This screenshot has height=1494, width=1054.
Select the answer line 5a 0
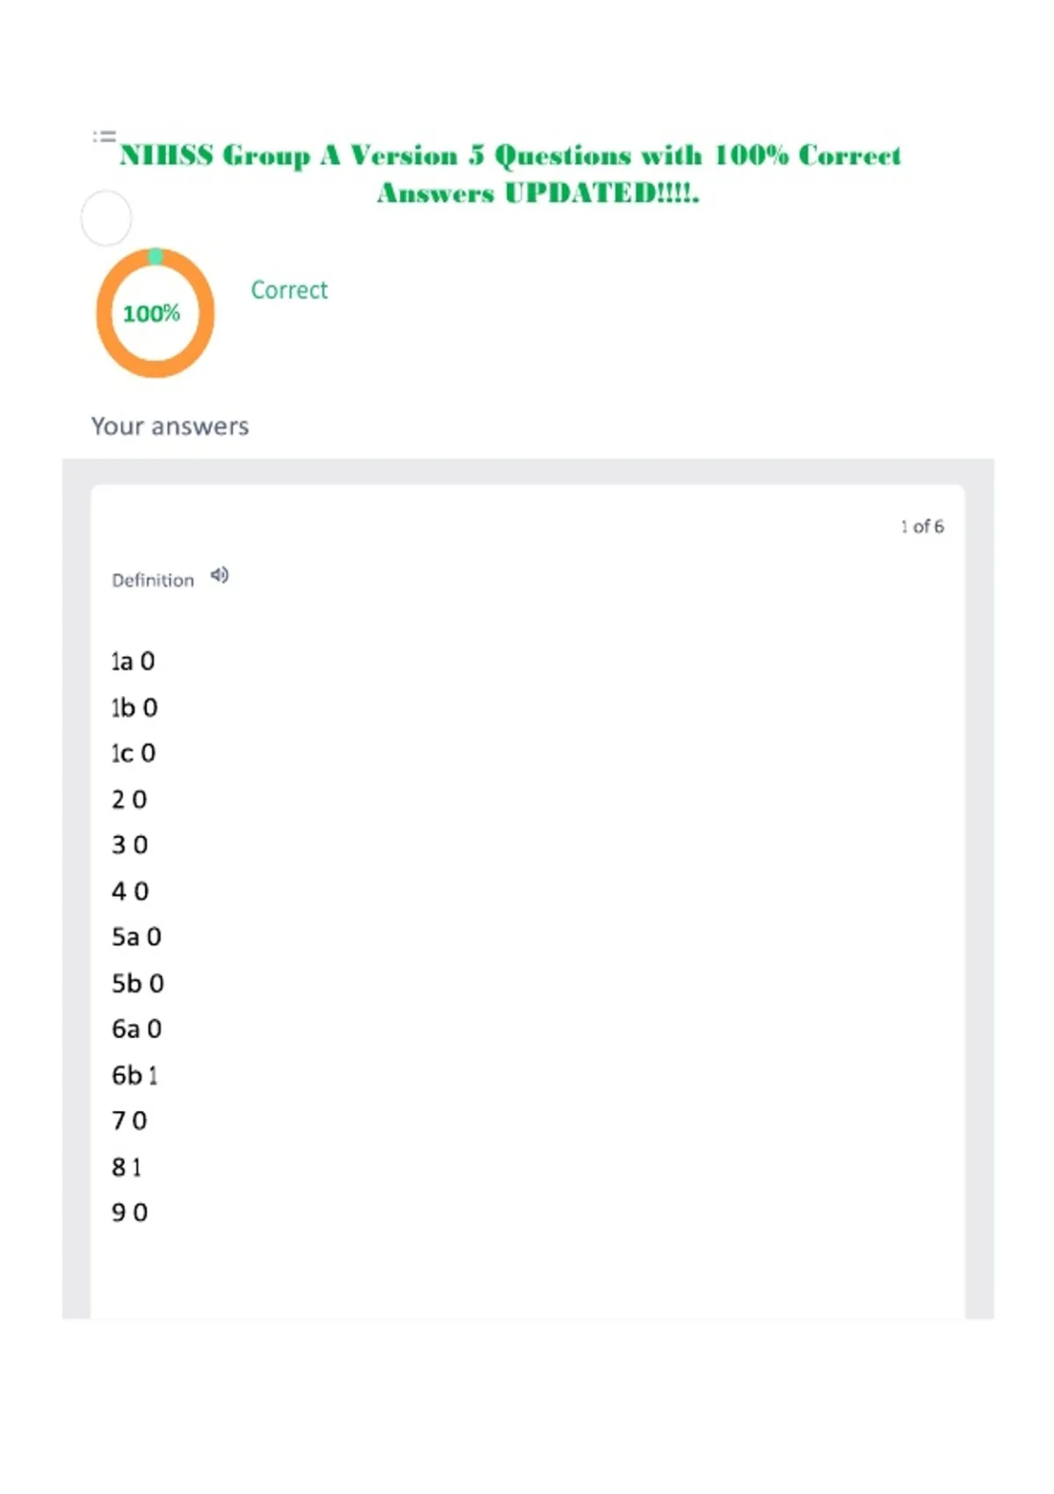tap(137, 937)
